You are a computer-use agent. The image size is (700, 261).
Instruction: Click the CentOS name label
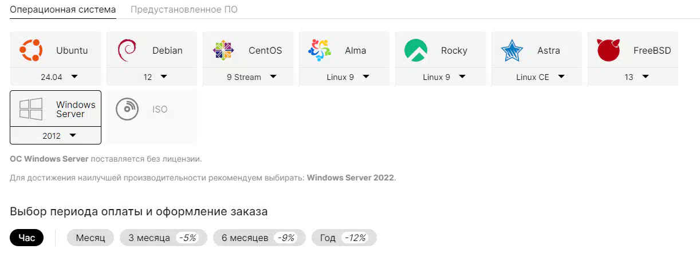pos(265,50)
